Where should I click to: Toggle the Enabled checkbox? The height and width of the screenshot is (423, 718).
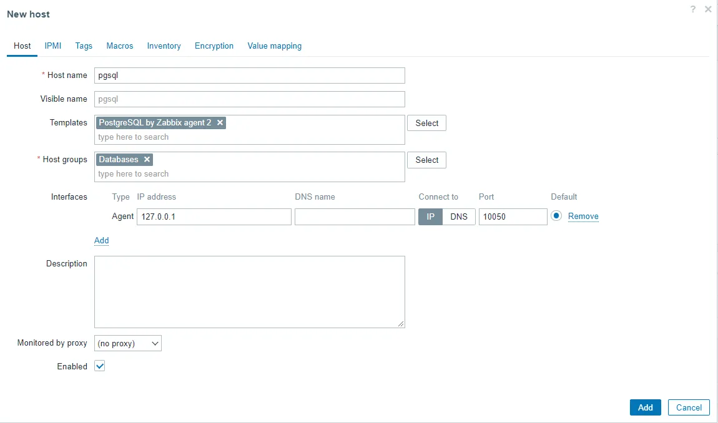pos(100,366)
